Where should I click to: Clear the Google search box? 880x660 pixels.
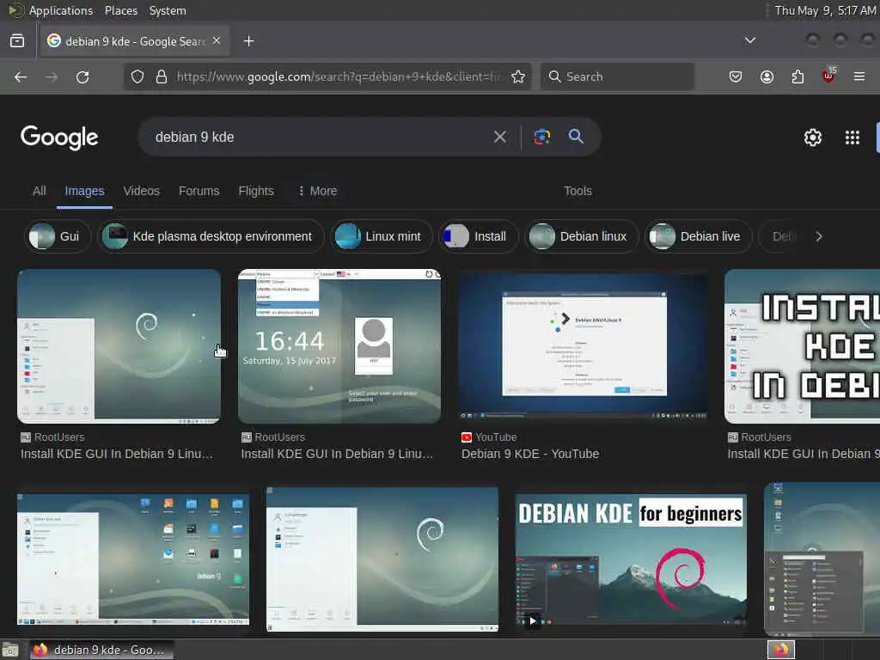pos(500,137)
